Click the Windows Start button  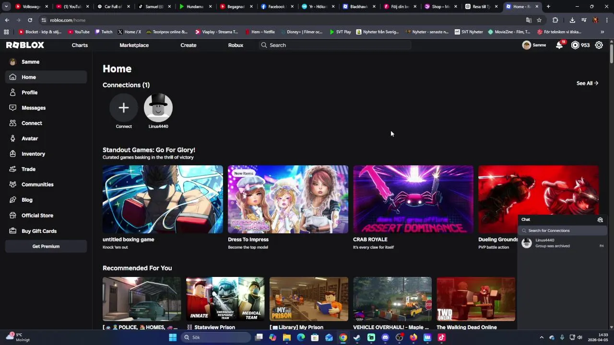click(173, 337)
